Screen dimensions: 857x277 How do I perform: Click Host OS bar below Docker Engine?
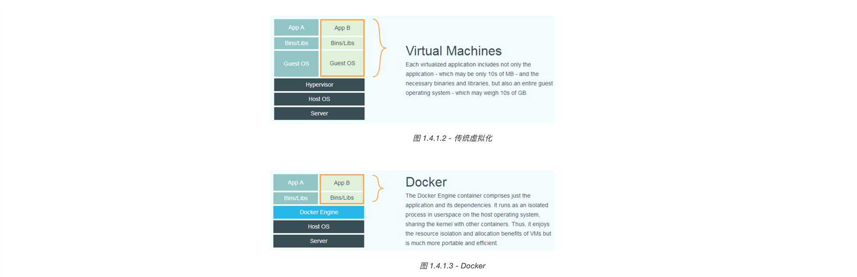point(319,226)
